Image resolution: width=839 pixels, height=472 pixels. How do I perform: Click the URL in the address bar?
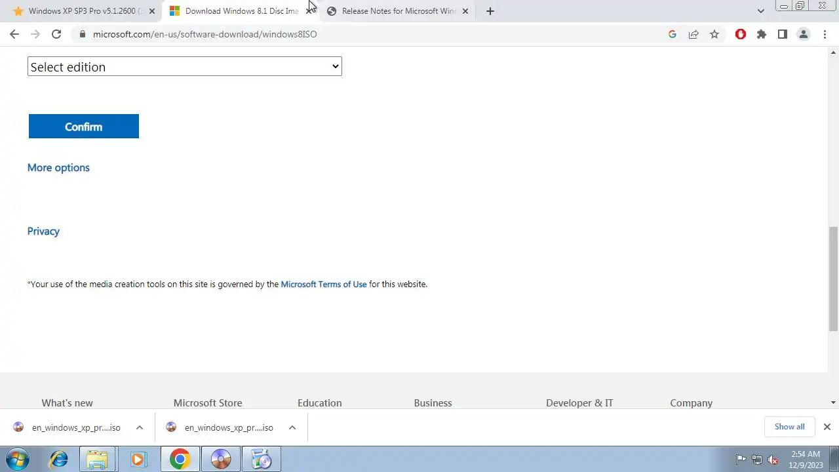tap(205, 34)
